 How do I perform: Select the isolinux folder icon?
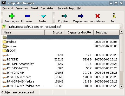coord(5,46)
